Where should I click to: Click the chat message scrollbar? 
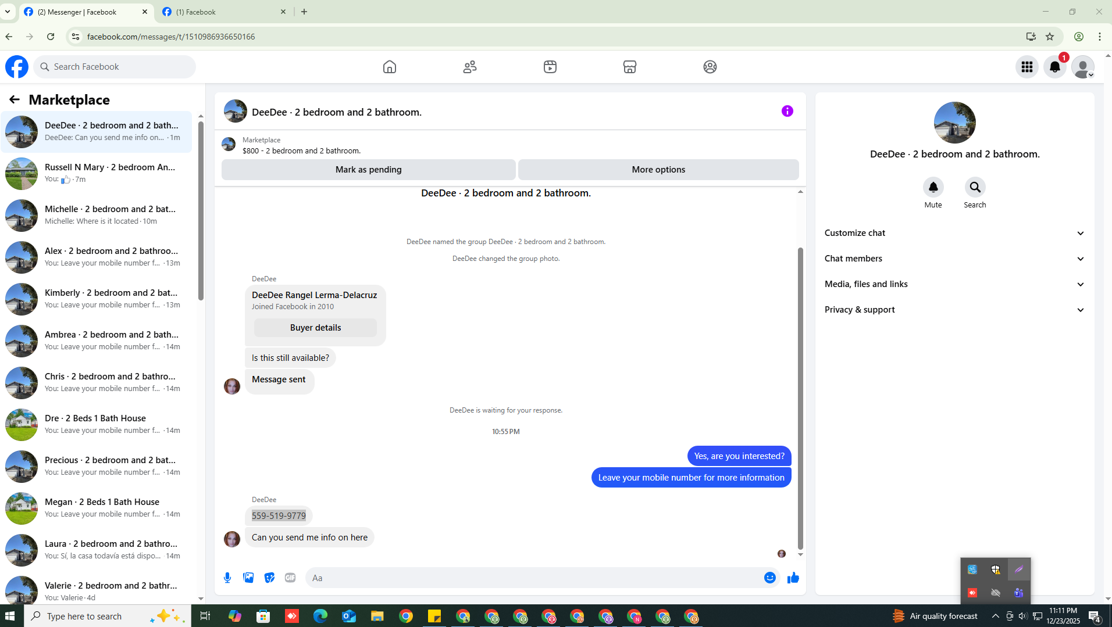coord(800,398)
